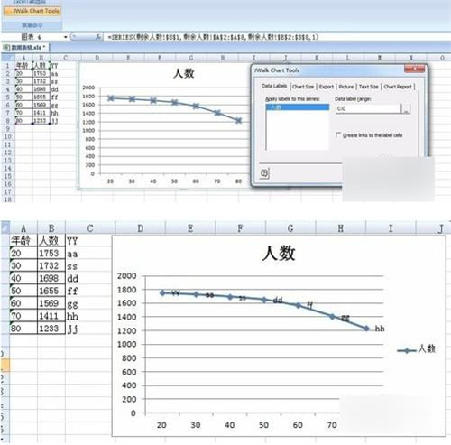Viewport: 451px width, 445px height.
Task: Close the JWalk Chart Tools dialog
Action: tap(414, 70)
